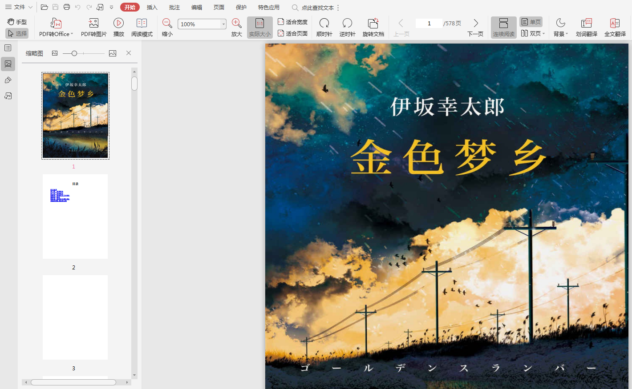Click the 放大 zoom in icon
The image size is (632, 389).
pyautogui.click(x=237, y=23)
